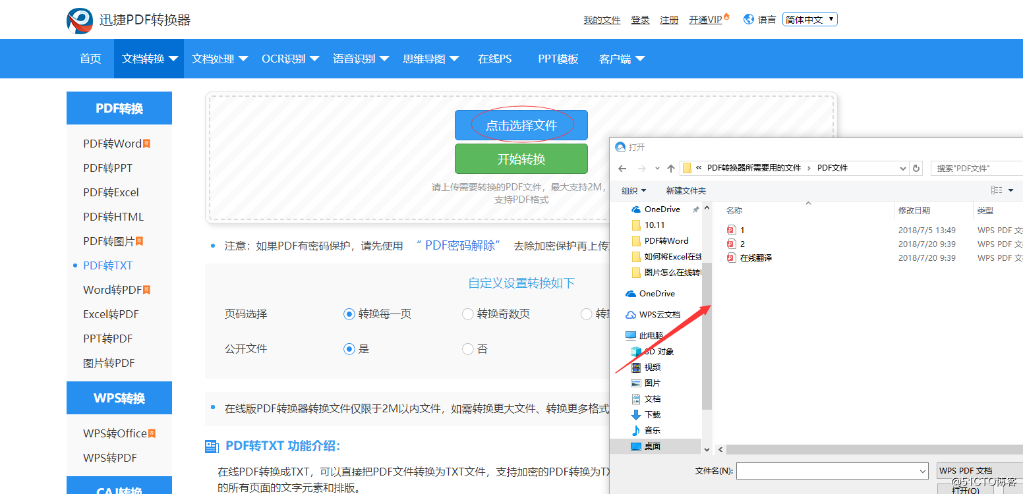Viewport: 1023px width, 494px height.
Task: Select OneDrive pinned quick-access item
Action: coord(662,209)
